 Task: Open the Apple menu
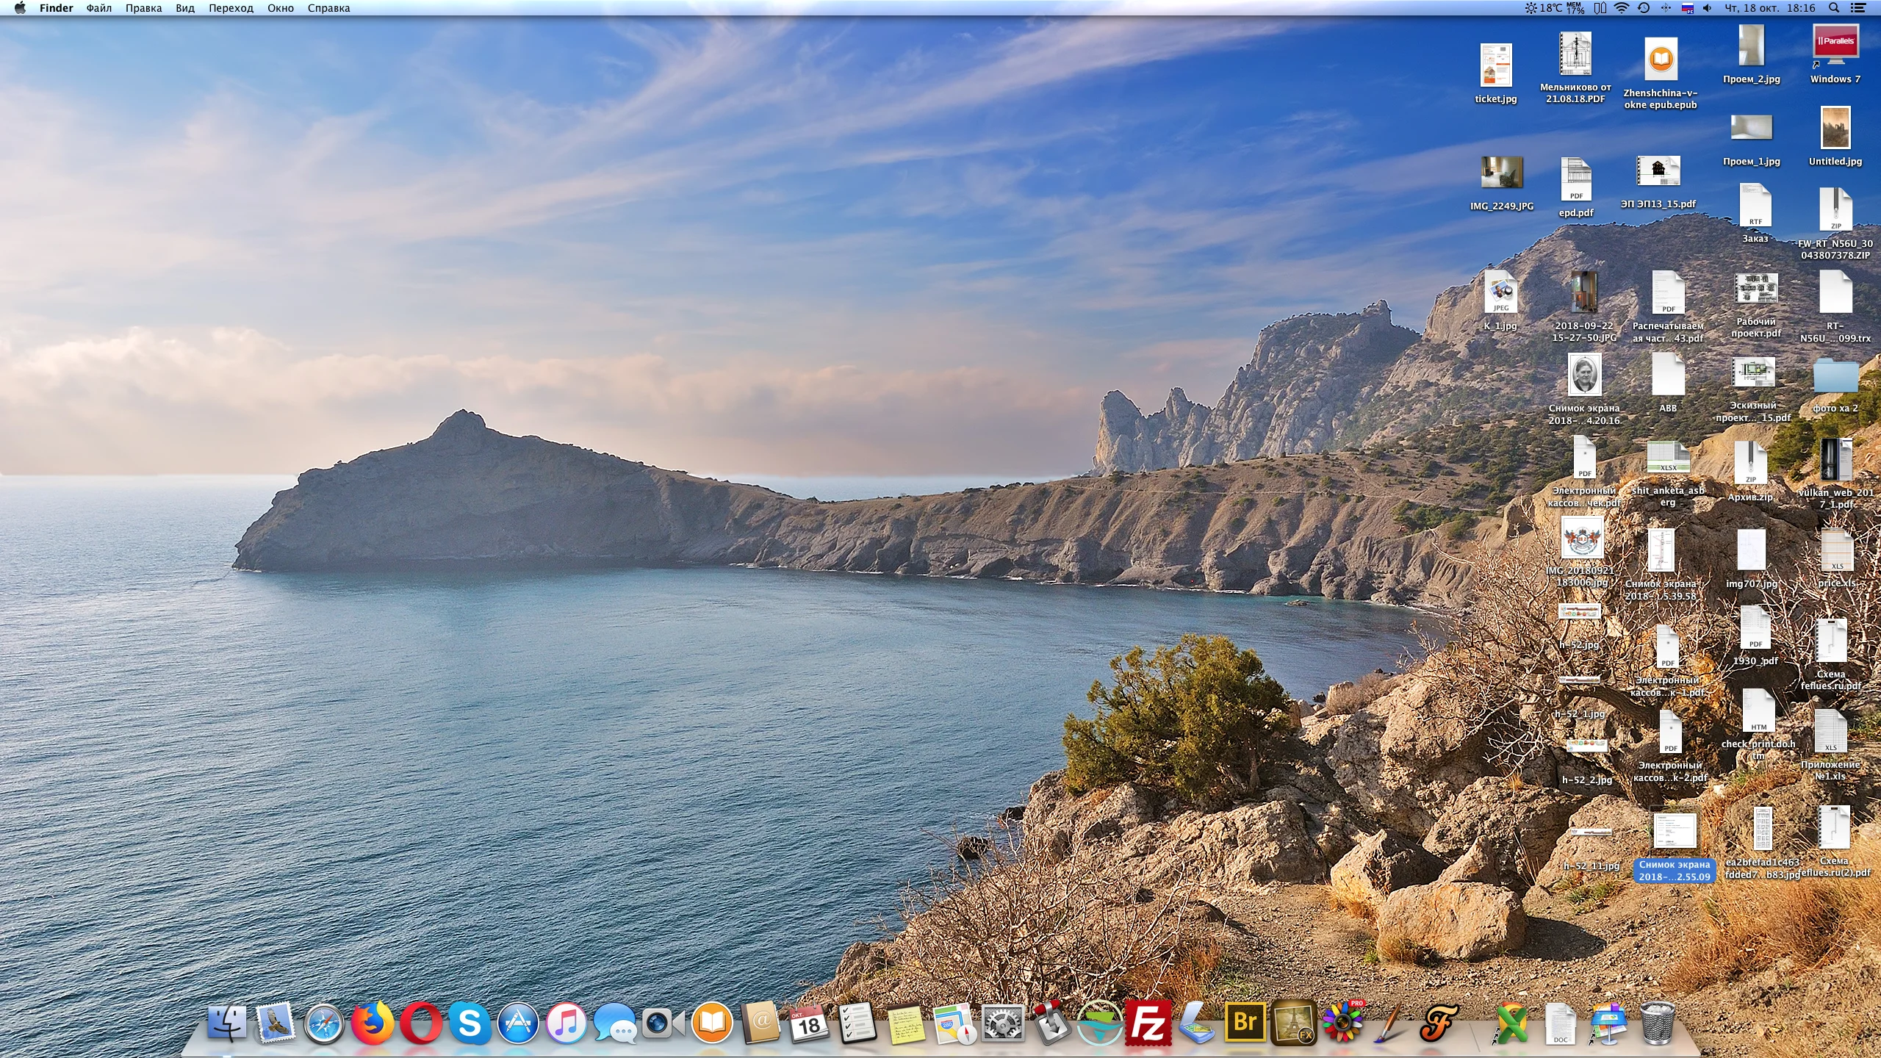click(20, 8)
